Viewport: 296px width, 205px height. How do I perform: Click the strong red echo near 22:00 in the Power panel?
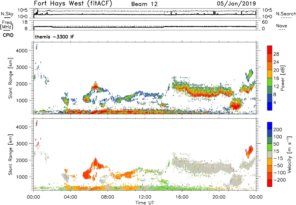(236, 105)
